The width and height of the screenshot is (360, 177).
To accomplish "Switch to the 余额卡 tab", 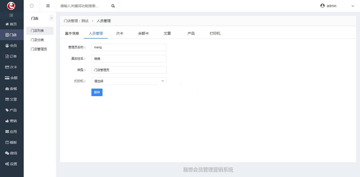I will [x=143, y=34].
